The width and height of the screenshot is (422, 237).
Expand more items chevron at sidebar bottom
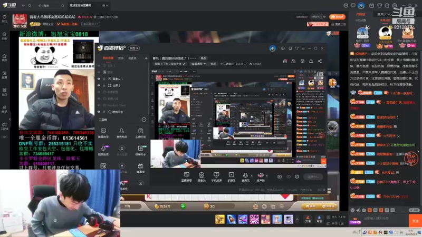pyautogui.click(x=4, y=137)
